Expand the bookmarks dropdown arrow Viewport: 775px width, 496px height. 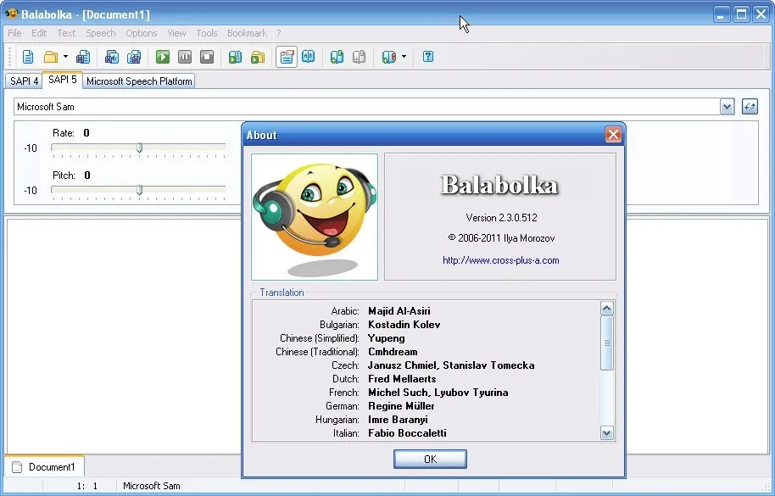click(404, 57)
